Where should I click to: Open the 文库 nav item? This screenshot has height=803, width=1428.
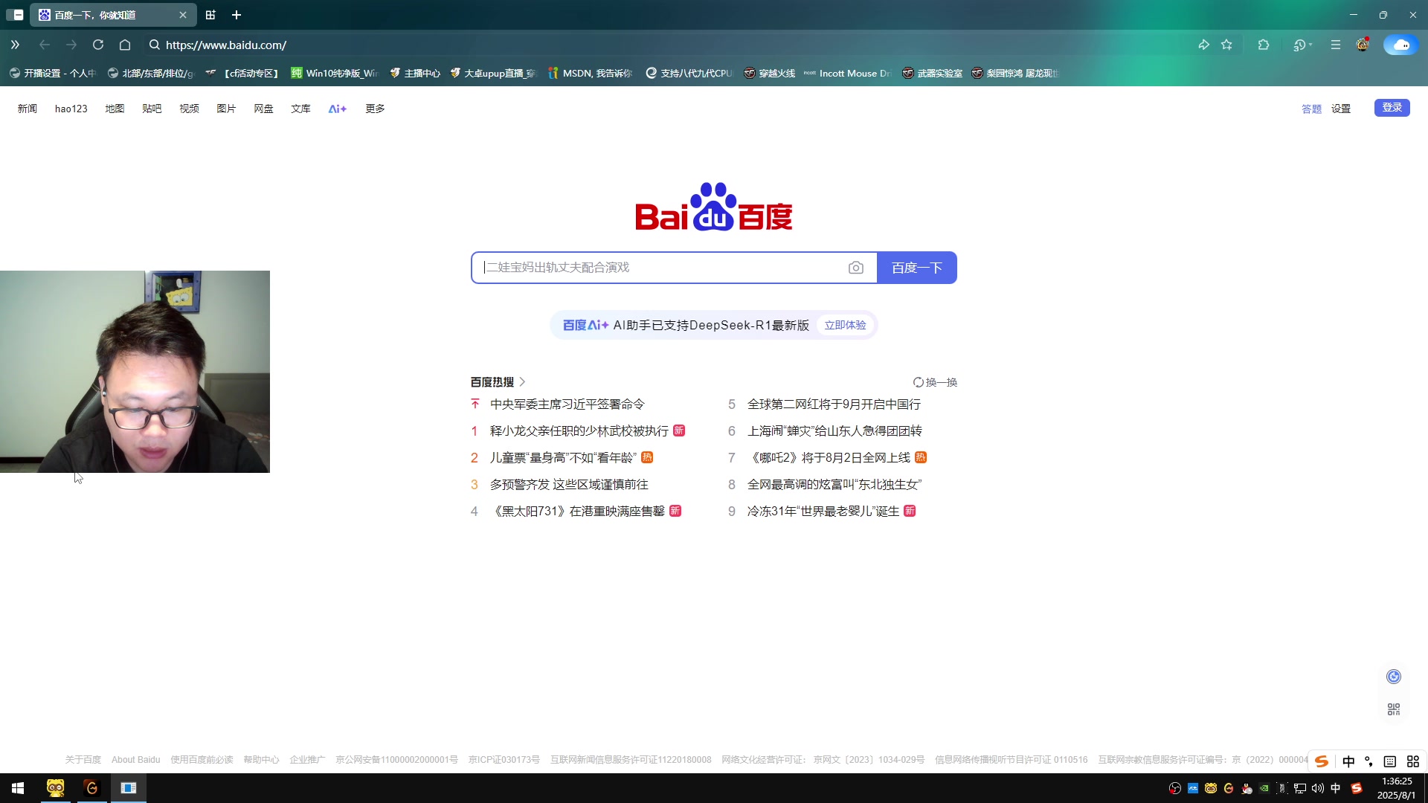click(x=300, y=109)
